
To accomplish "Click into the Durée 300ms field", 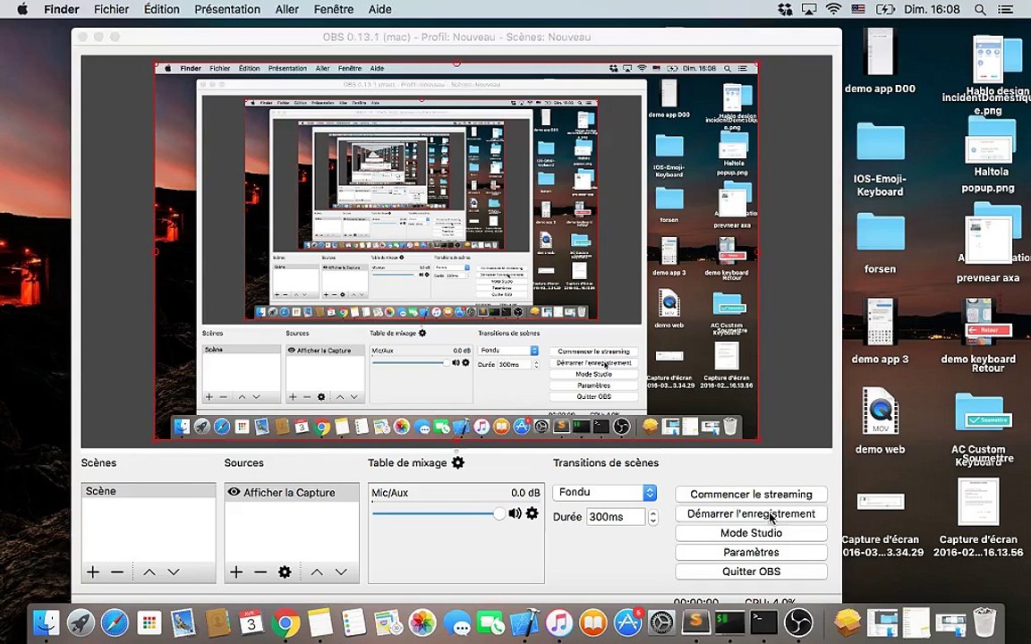I will [616, 517].
